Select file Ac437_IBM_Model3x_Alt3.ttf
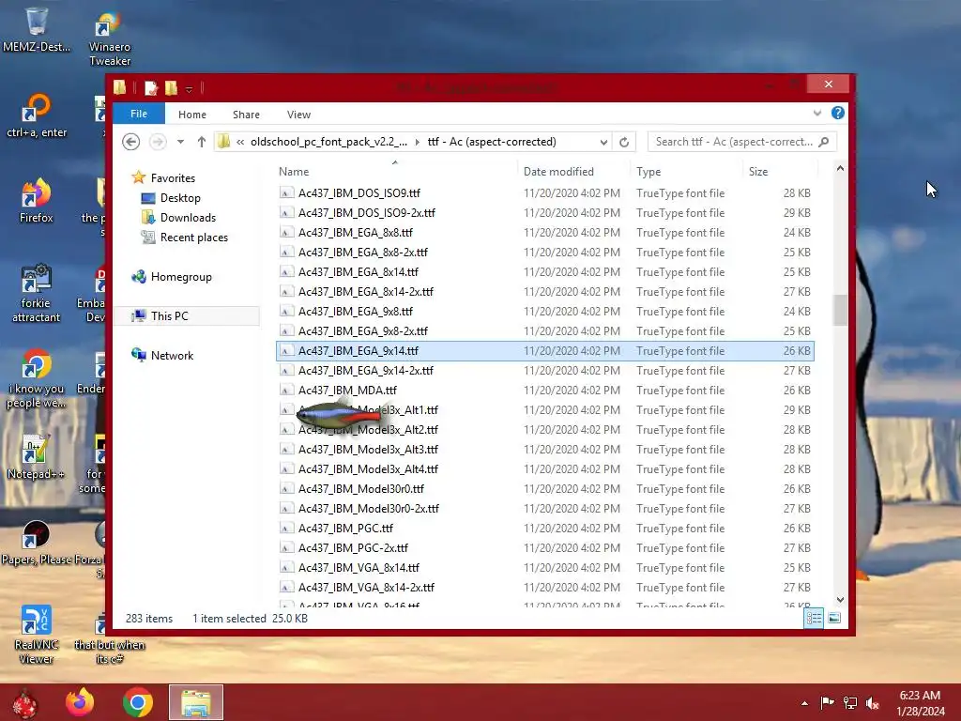Screen dimensions: 961x721 click(x=545, y=450)
